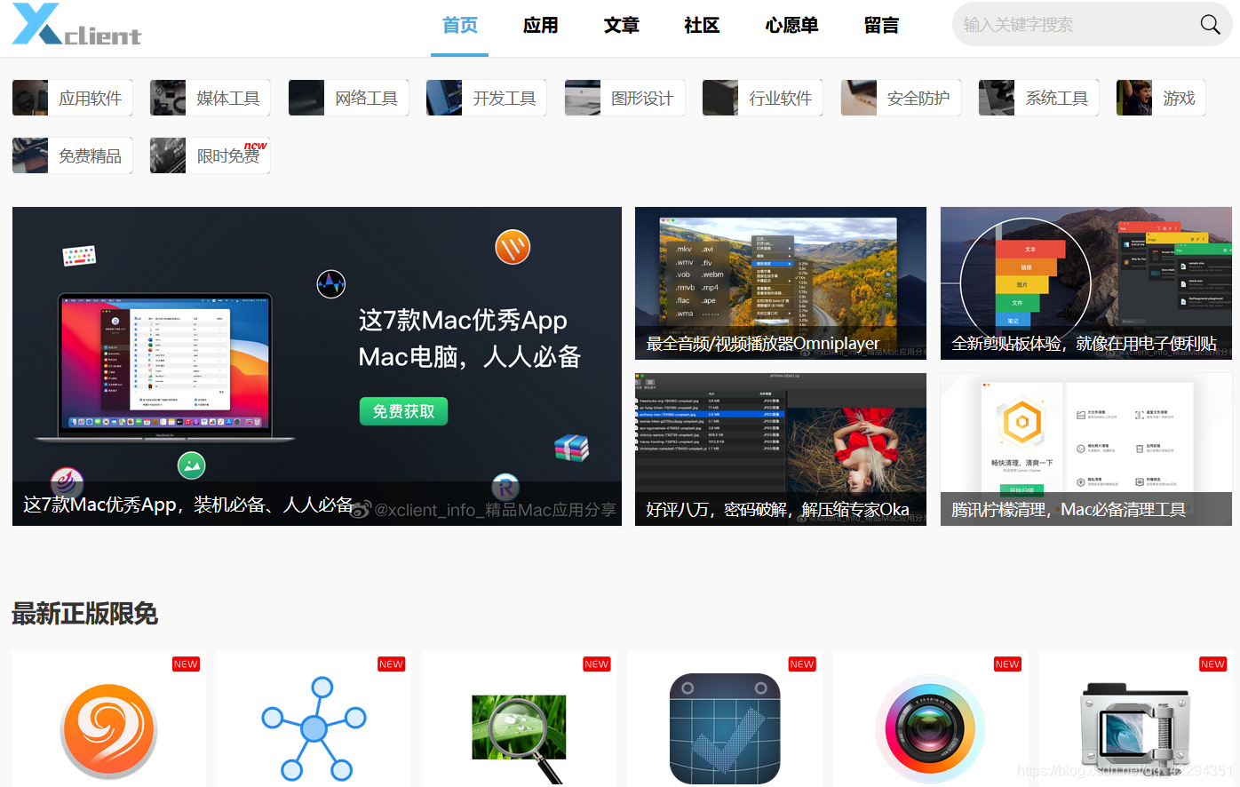Switch to the 社区 nav tab
The width and height of the screenshot is (1240, 787).
tap(702, 26)
